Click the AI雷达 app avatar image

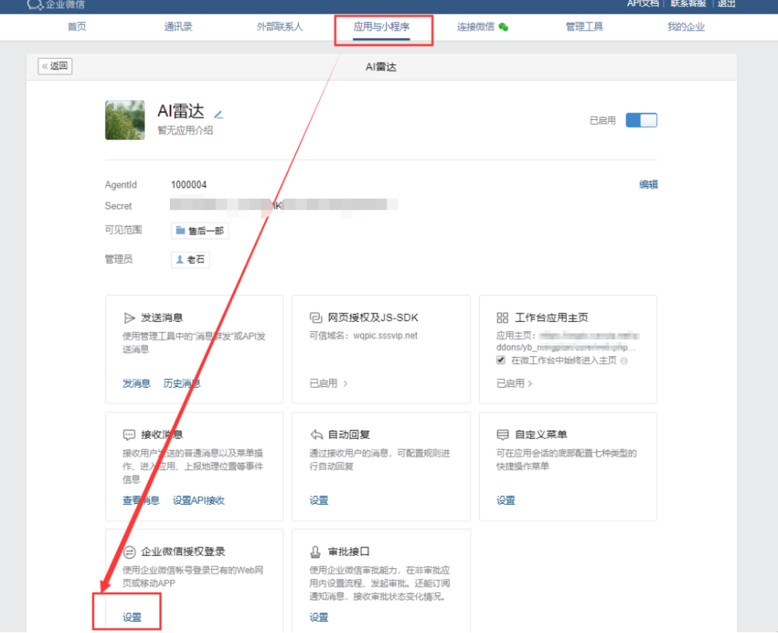pyautogui.click(x=125, y=120)
